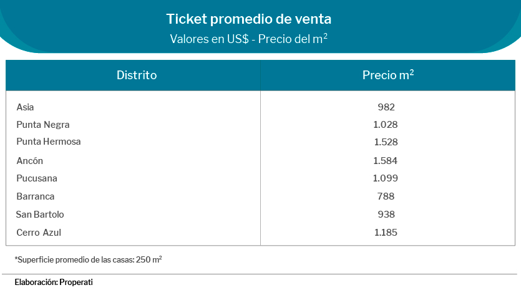Select the Ancón district label

click(29, 161)
